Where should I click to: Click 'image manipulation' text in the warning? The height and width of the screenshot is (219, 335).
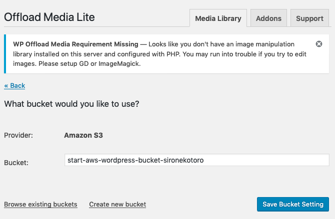264,44
